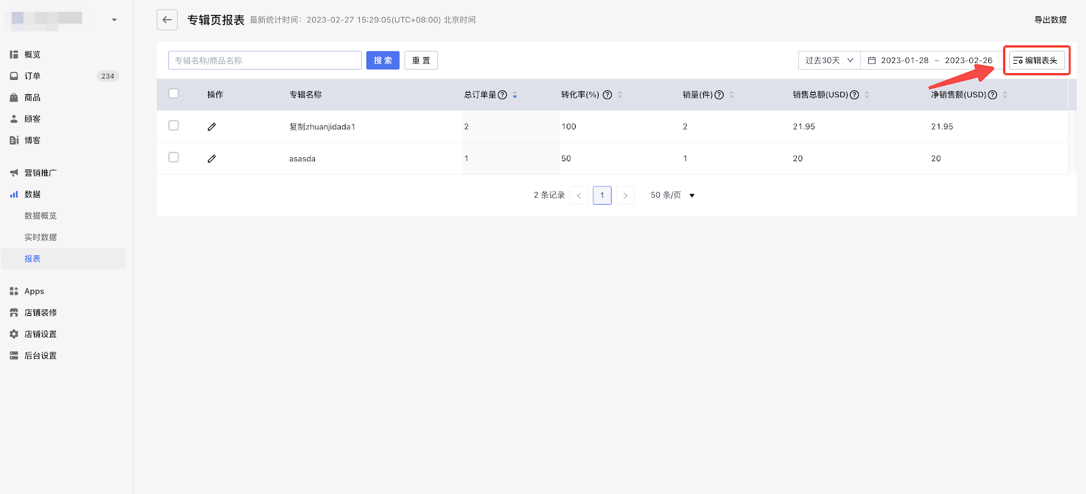Sort by 净销售额(USD) column arrows
1086x494 pixels.
(x=1005, y=95)
